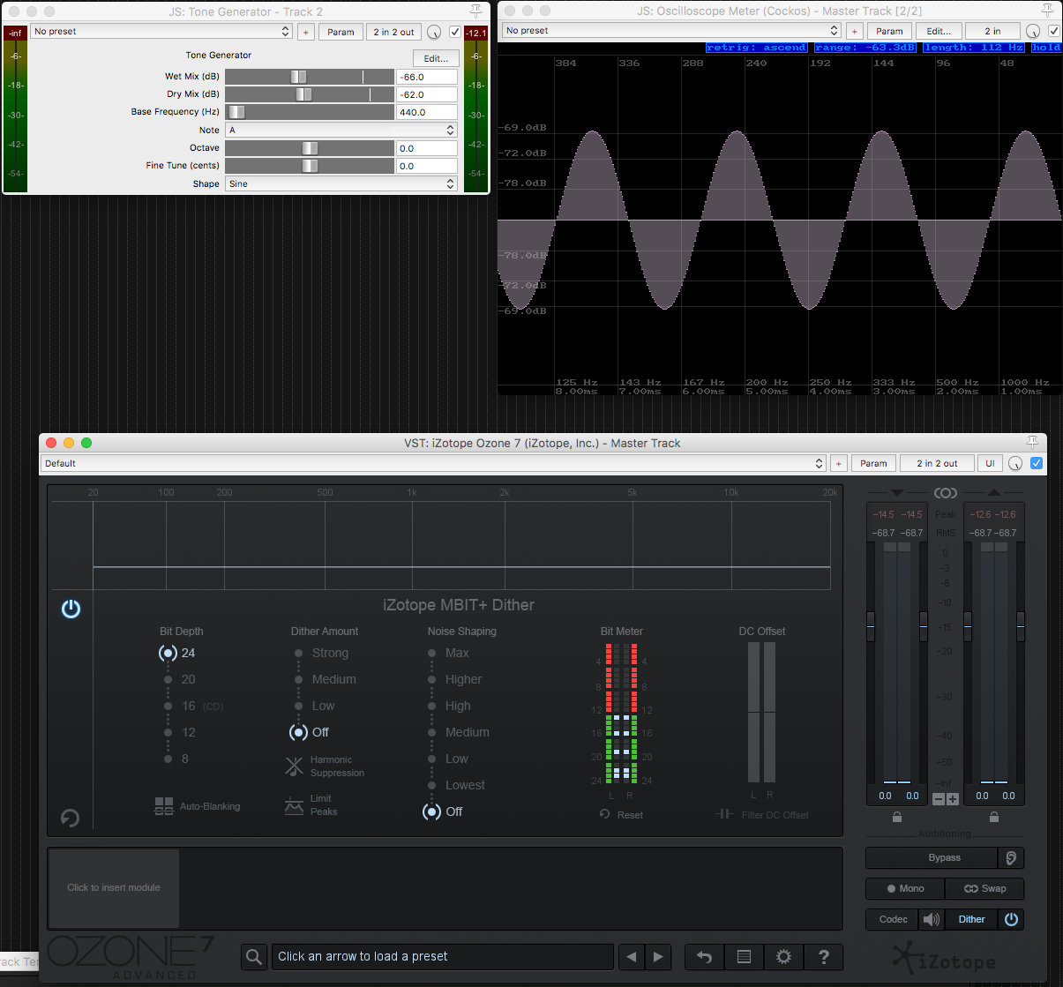Click the plus button below meter scale
1063x987 pixels.
tap(953, 799)
